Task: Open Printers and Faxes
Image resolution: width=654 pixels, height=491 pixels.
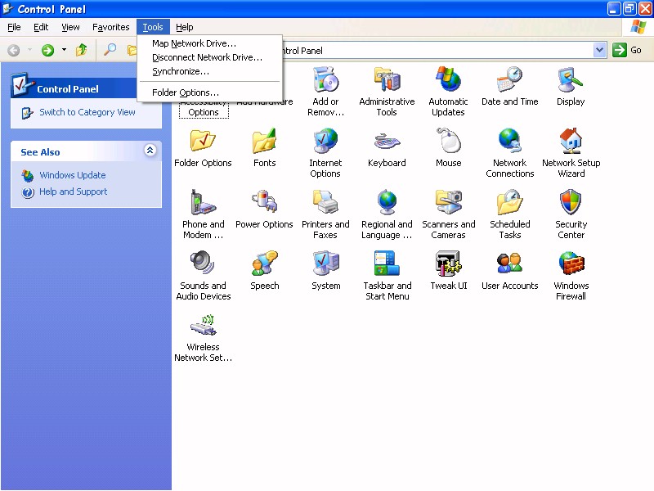Action: (x=325, y=214)
